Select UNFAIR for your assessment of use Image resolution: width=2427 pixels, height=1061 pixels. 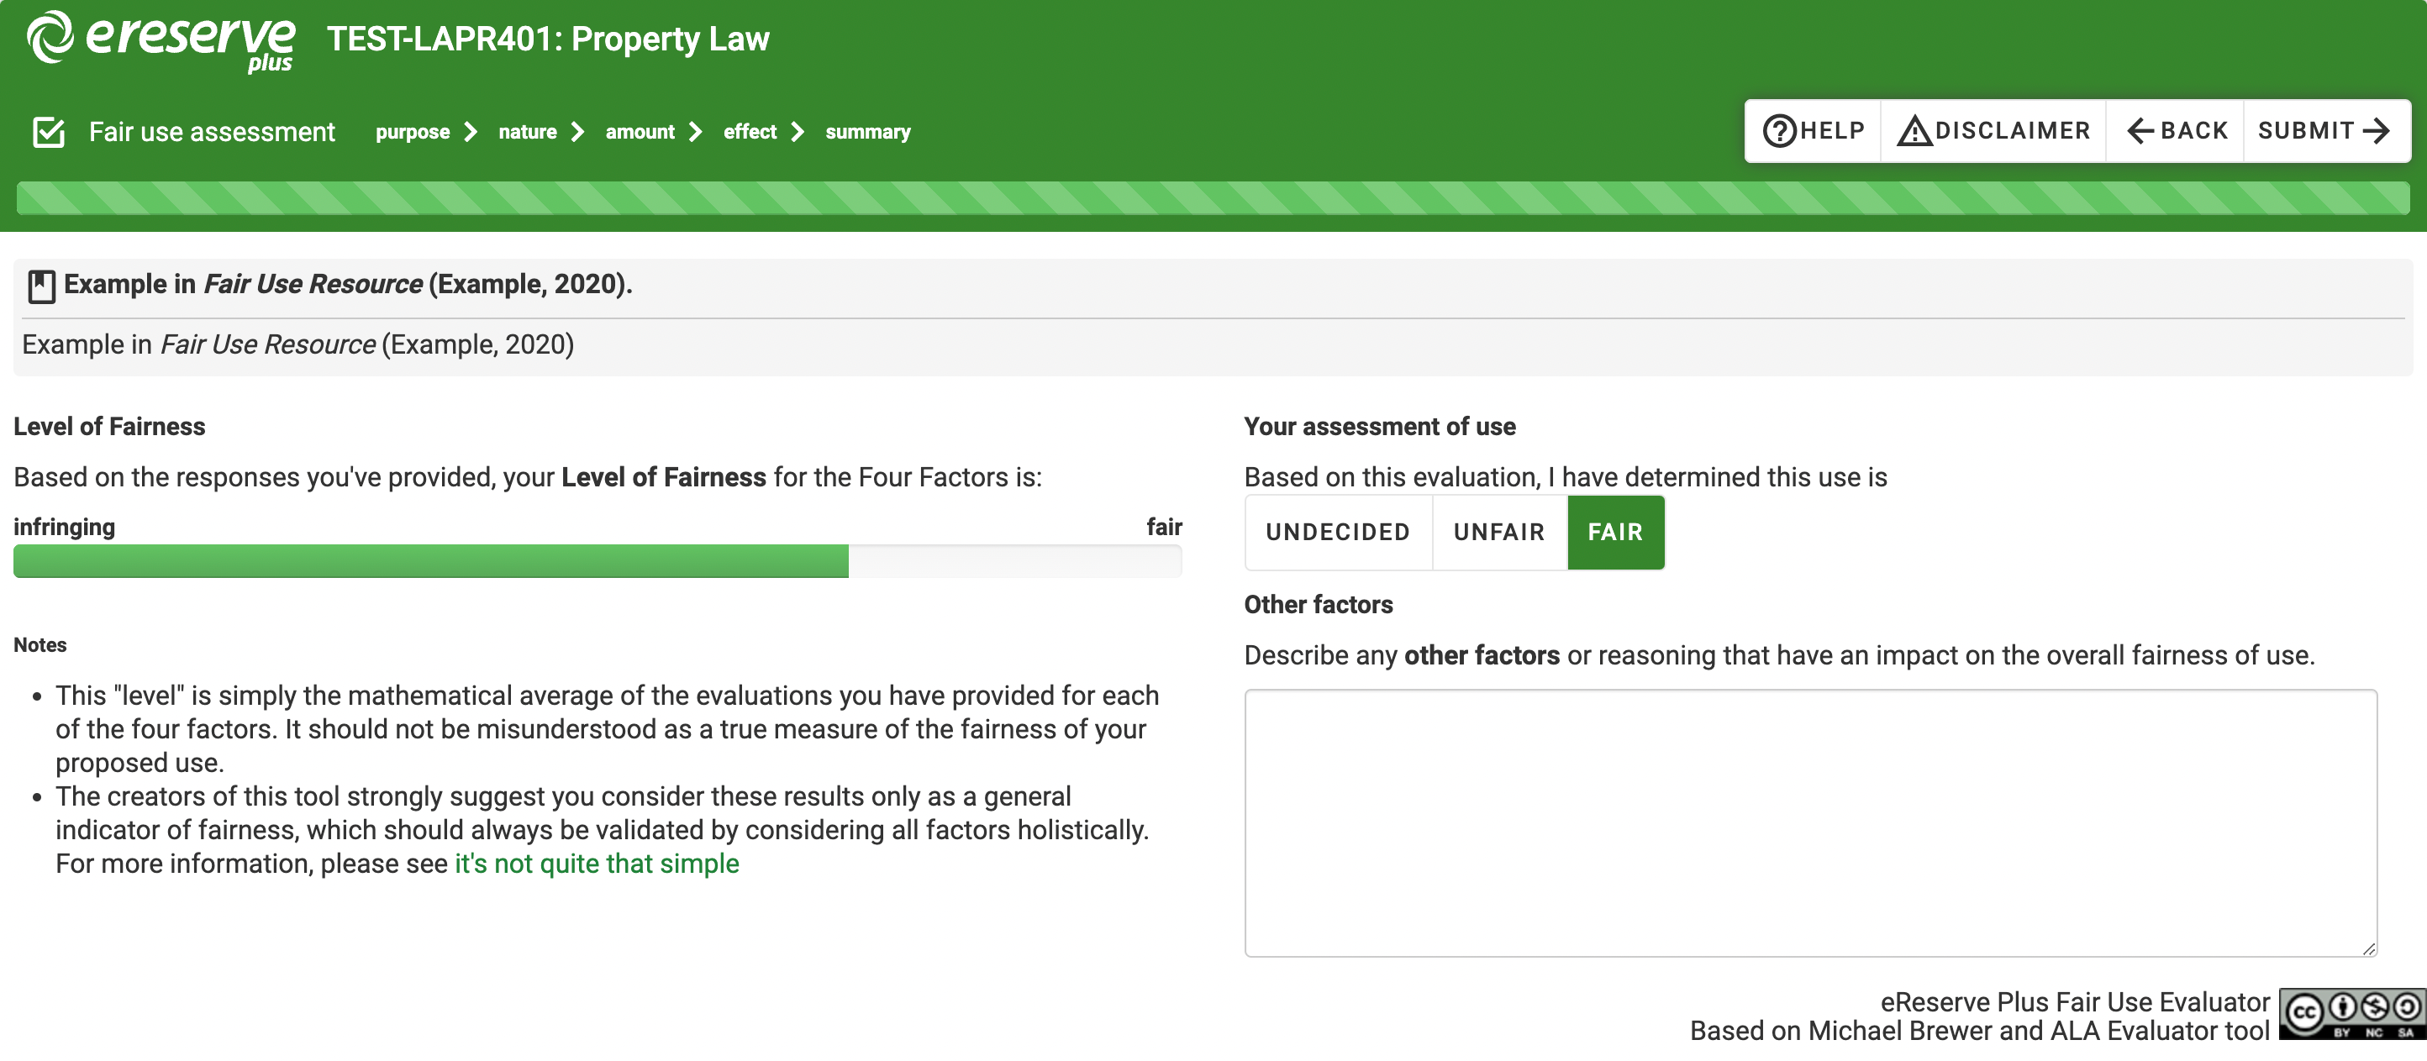(1498, 532)
